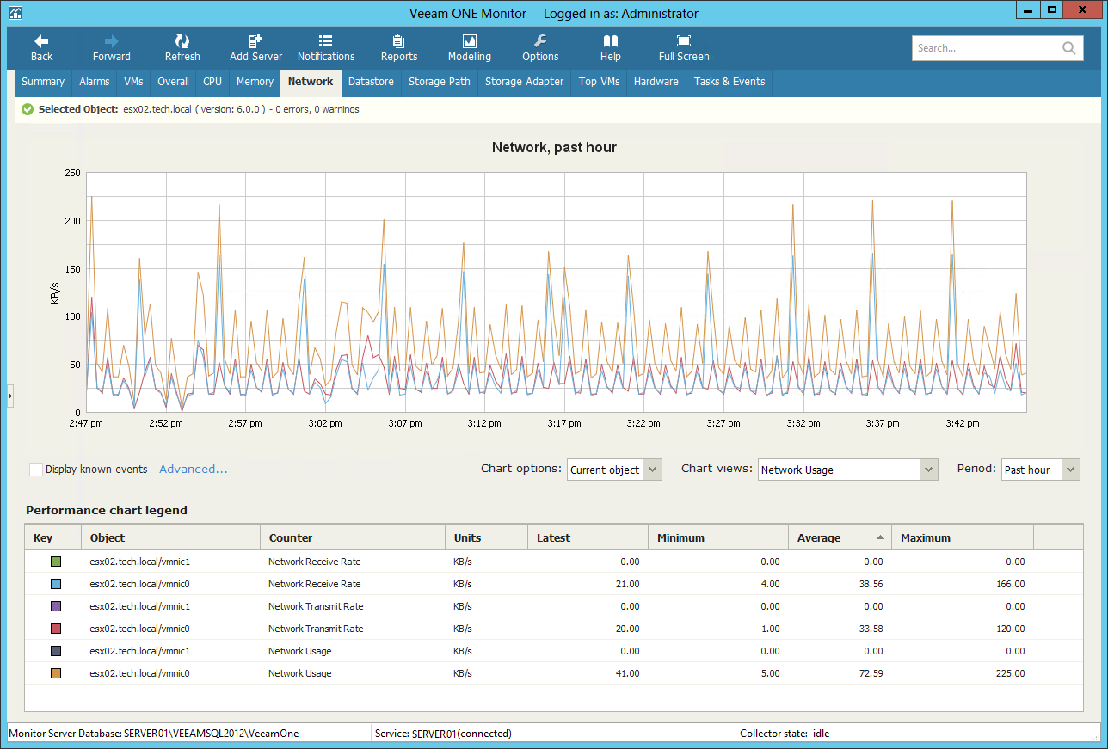
Task: Open the Tasks & Events tab
Action: click(x=729, y=82)
